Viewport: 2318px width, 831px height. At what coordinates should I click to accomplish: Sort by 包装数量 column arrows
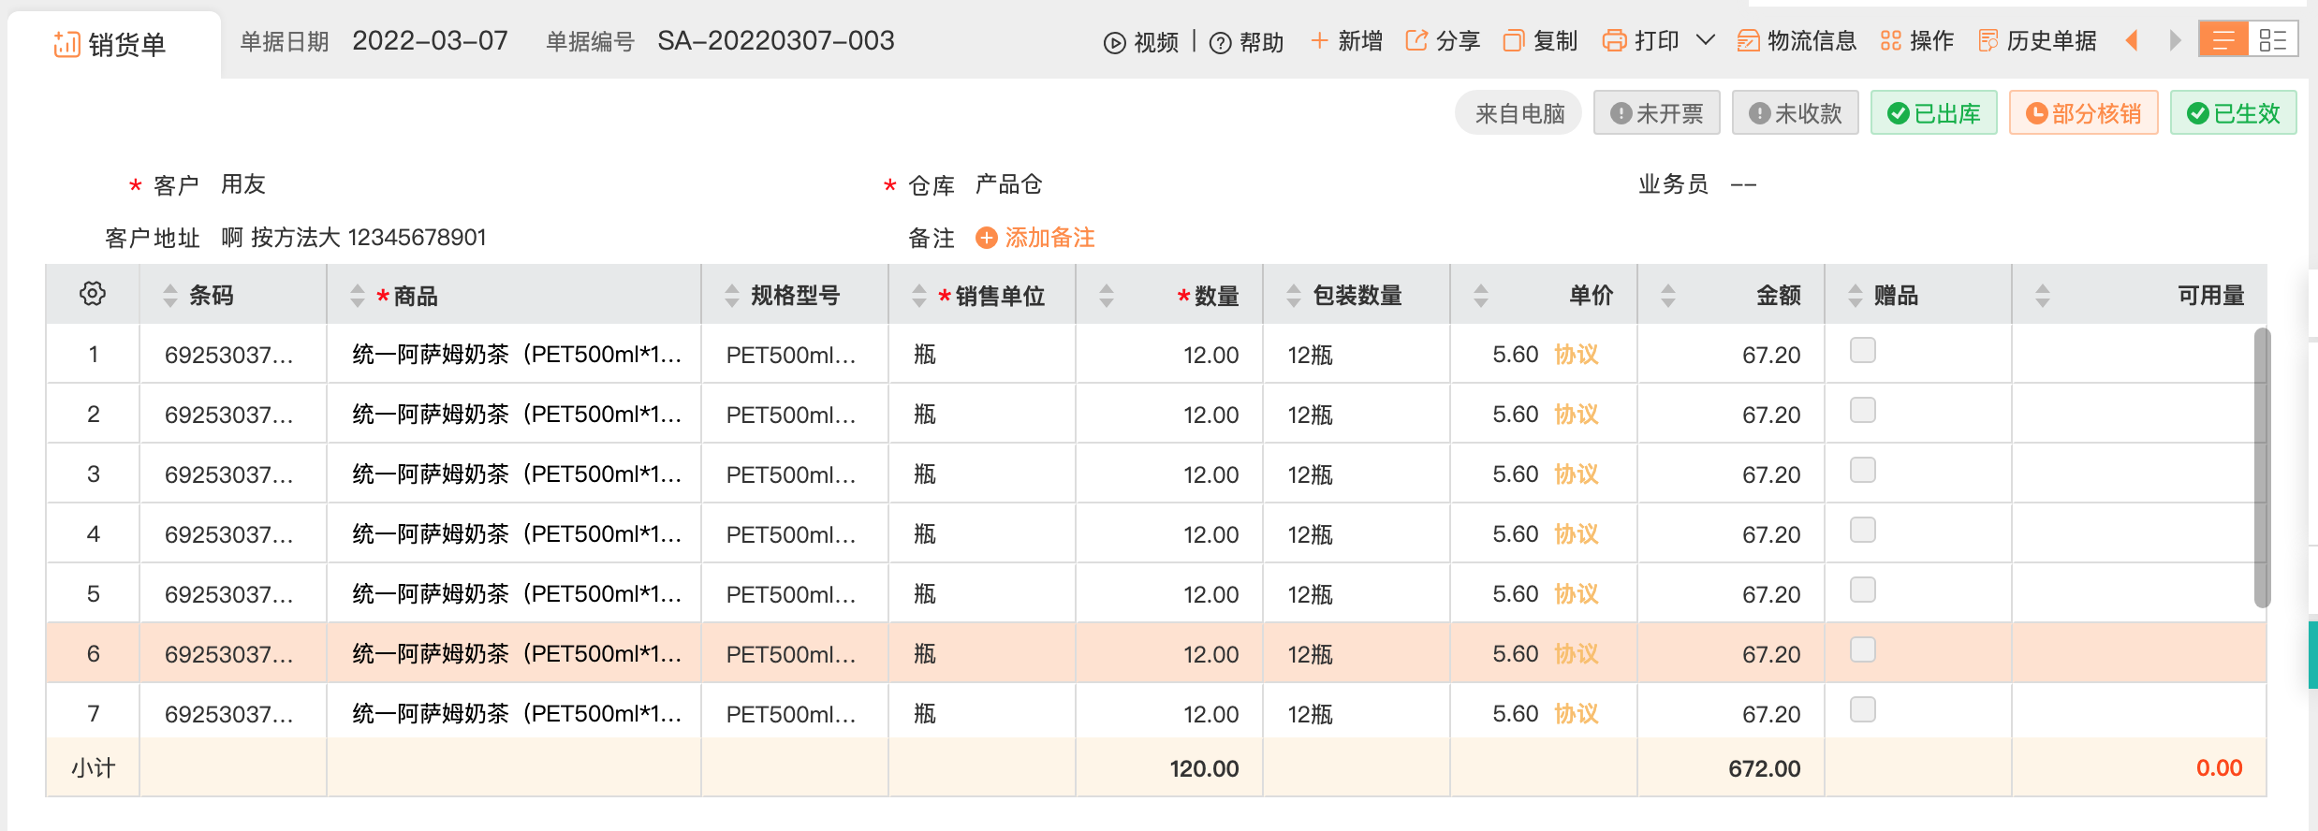(x=1294, y=296)
